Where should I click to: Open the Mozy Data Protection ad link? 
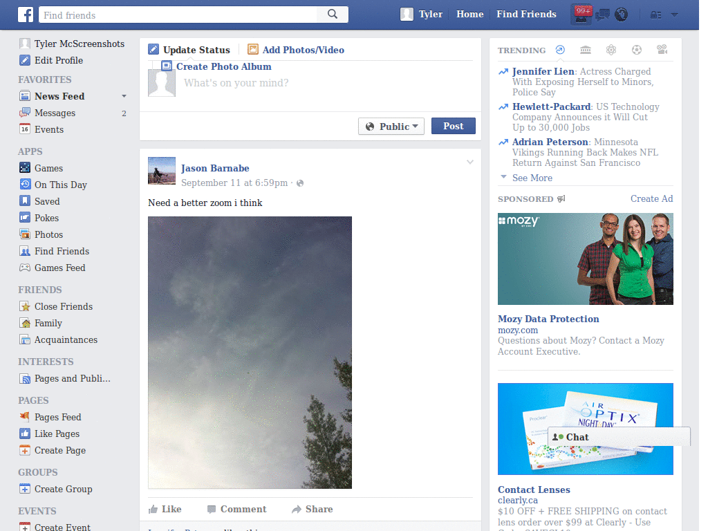click(548, 319)
